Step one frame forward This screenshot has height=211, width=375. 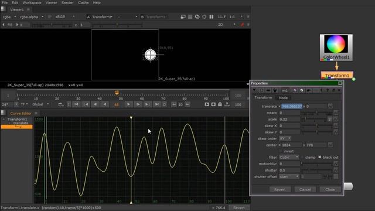[138, 104]
